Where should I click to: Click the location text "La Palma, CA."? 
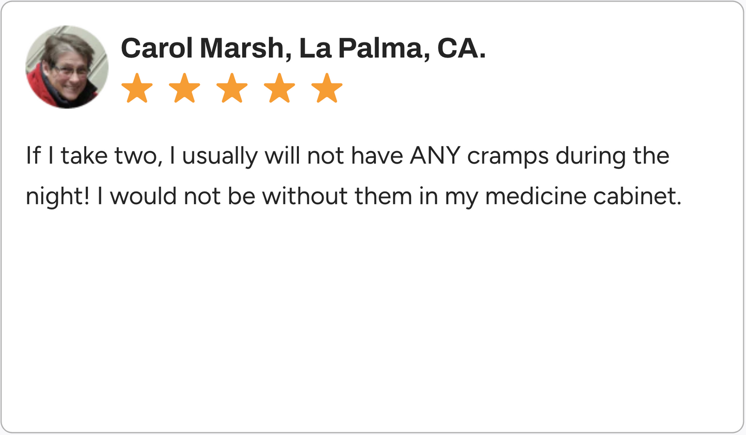[x=392, y=49]
